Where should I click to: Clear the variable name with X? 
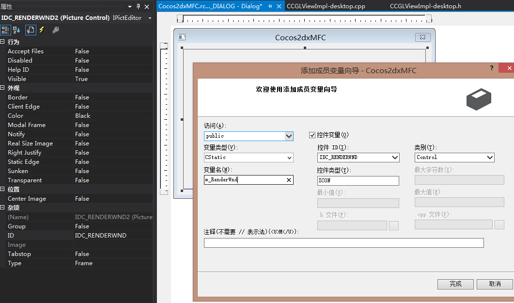(289, 180)
